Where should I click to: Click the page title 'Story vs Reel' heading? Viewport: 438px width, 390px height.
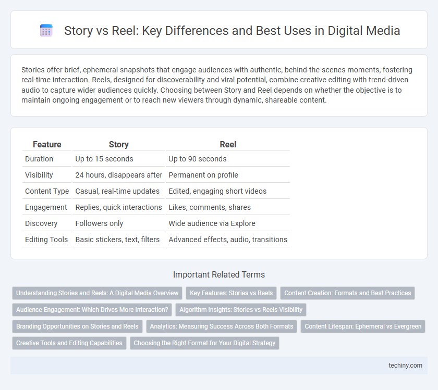pyautogui.click(x=232, y=31)
